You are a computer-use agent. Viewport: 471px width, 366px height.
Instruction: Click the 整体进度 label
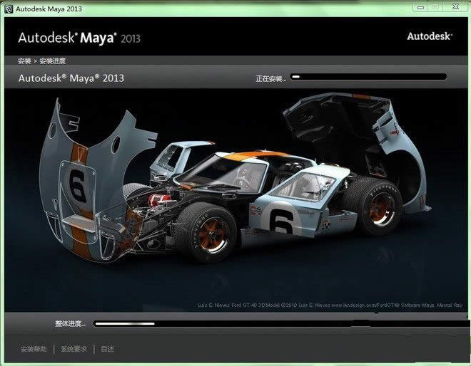point(70,324)
